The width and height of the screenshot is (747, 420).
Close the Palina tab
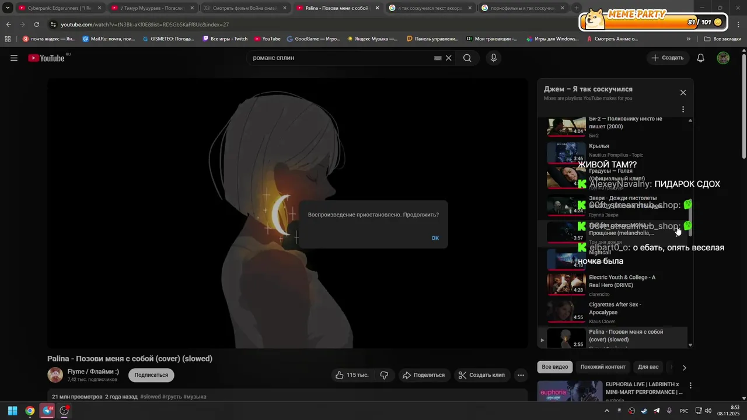click(377, 8)
